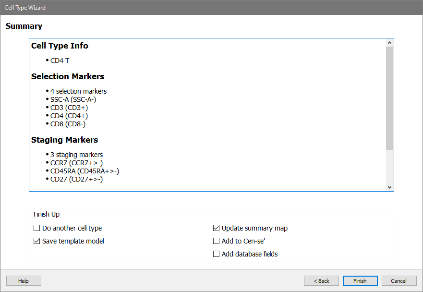The image size is (423, 292).
Task: Go back with the < Back button
Action: pyautogui.click(x=321, y=281)
